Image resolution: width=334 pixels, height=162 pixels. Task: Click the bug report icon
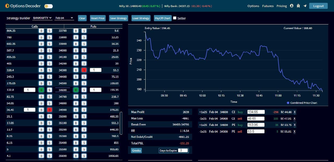point(299,6)
